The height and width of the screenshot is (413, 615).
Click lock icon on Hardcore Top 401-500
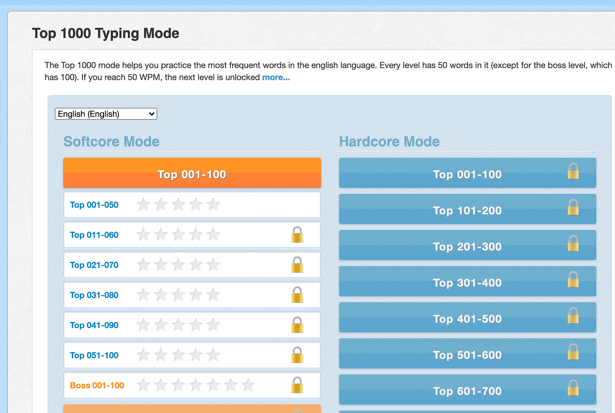pyautogui.click(x=573, y=316)
